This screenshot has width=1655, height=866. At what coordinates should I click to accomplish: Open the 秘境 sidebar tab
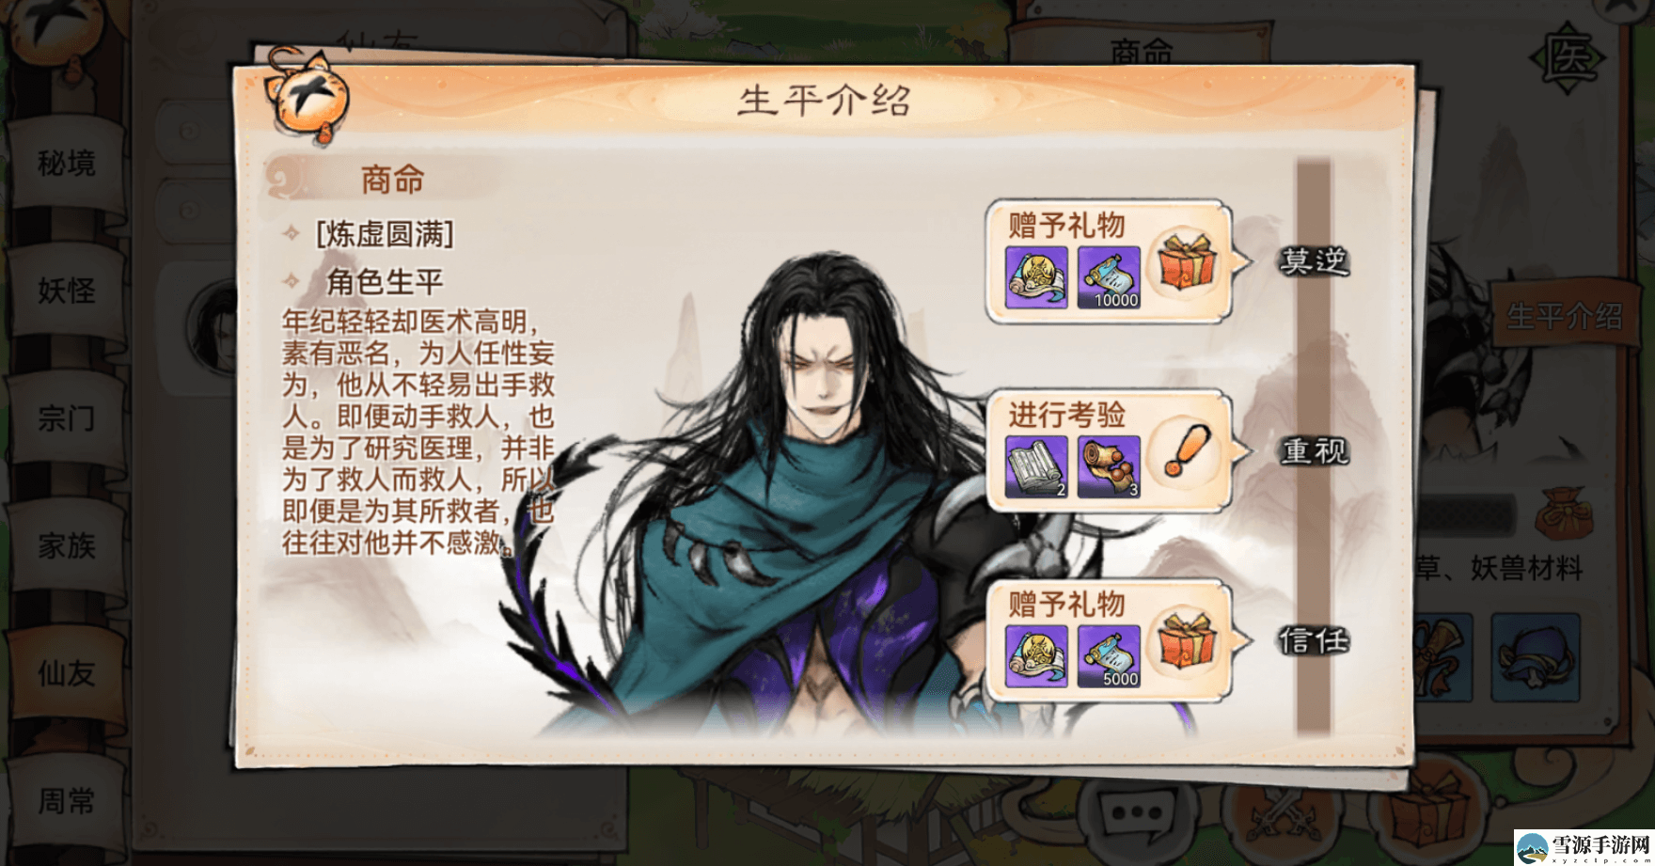pos(67,163)
